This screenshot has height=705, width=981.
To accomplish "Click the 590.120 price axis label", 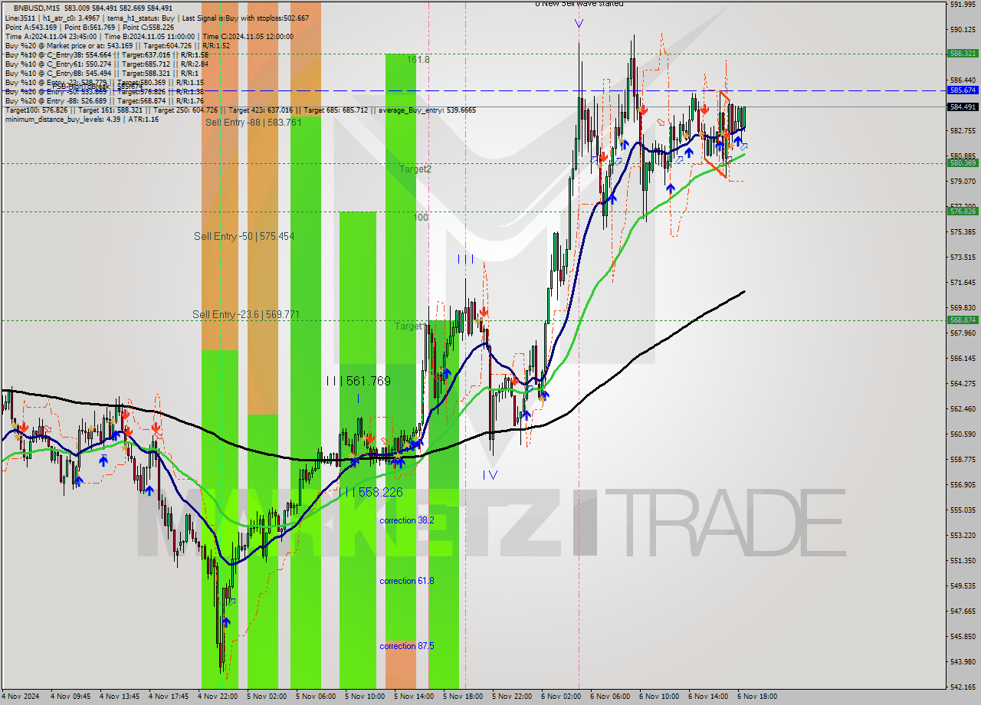I will click(x=963, y=29).
